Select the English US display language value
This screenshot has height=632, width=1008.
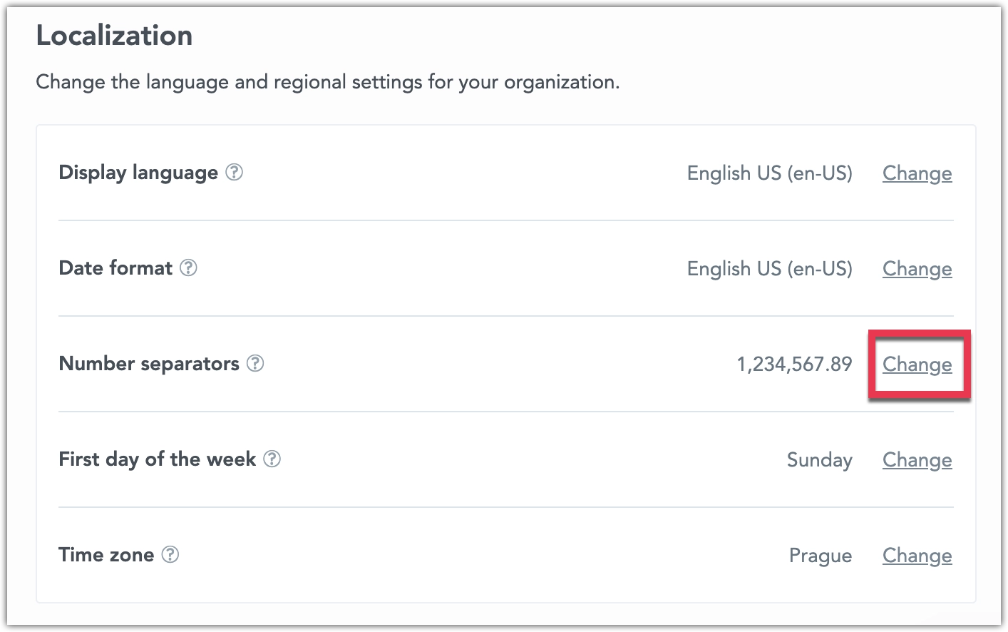coord(769,173)
